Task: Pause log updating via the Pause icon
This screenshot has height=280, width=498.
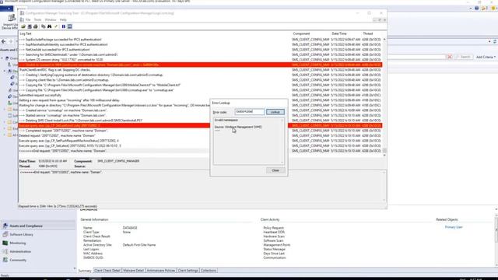Action: click(x=64, y=26)
